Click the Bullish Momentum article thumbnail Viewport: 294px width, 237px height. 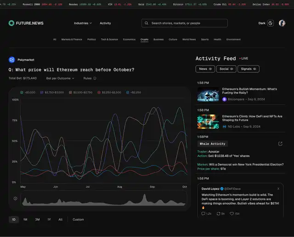point(208,94)
